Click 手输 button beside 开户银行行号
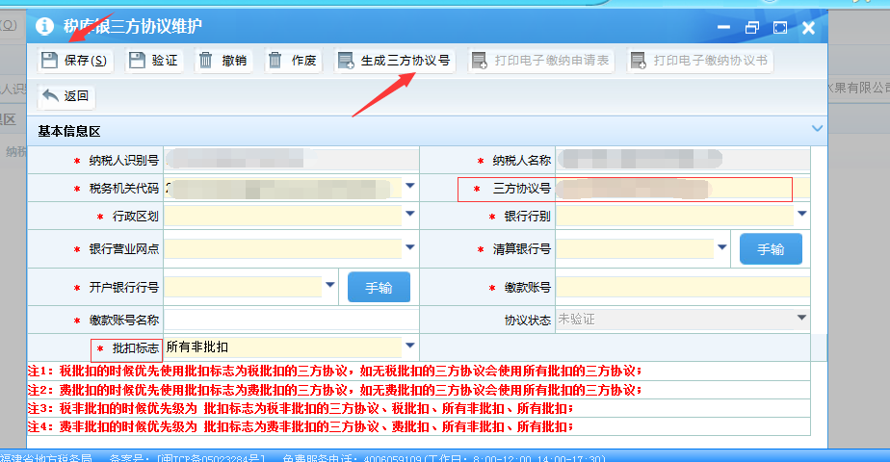The image size is (890, 462). [x=378, y=287]
